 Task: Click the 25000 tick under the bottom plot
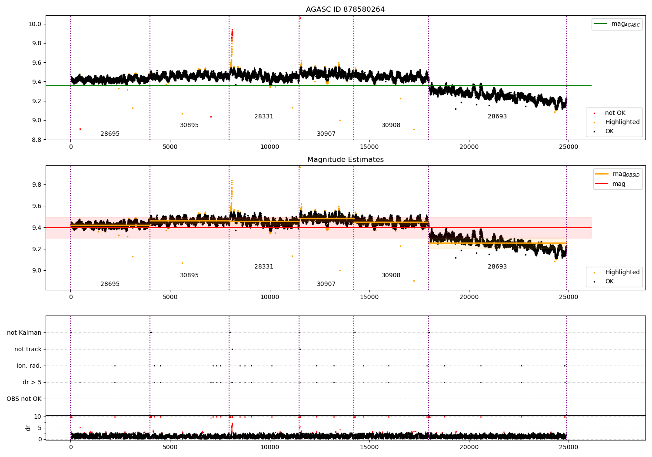coord(568,447)
